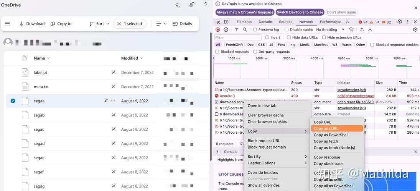
Task: Activate the inspect element picker icon
Action: pos(218,22)
